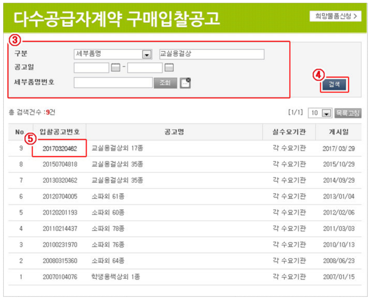371x299 pixels.
Task: Click the [1/1] page indicator
Action: coord(296,112)
